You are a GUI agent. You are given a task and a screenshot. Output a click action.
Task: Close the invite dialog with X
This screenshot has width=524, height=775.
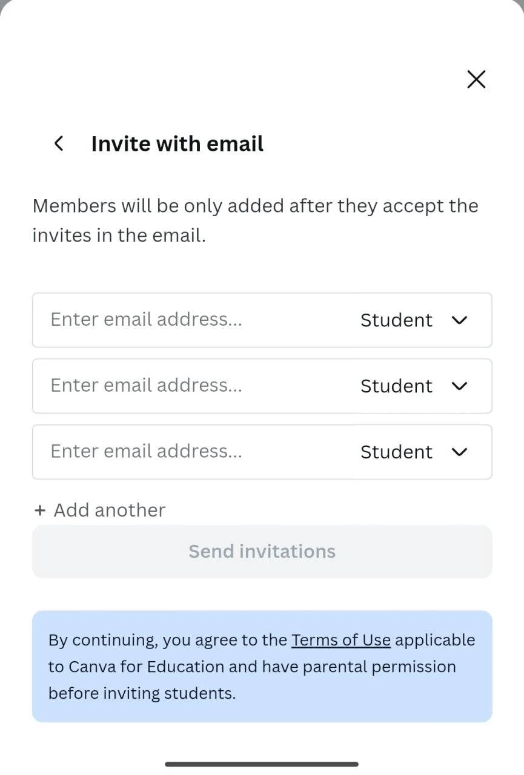coord(476,79)
